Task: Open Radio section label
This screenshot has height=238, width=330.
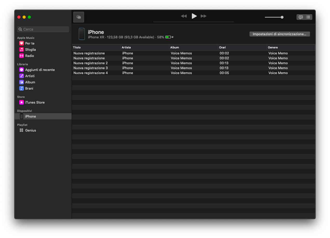Action: click(30, 56)
